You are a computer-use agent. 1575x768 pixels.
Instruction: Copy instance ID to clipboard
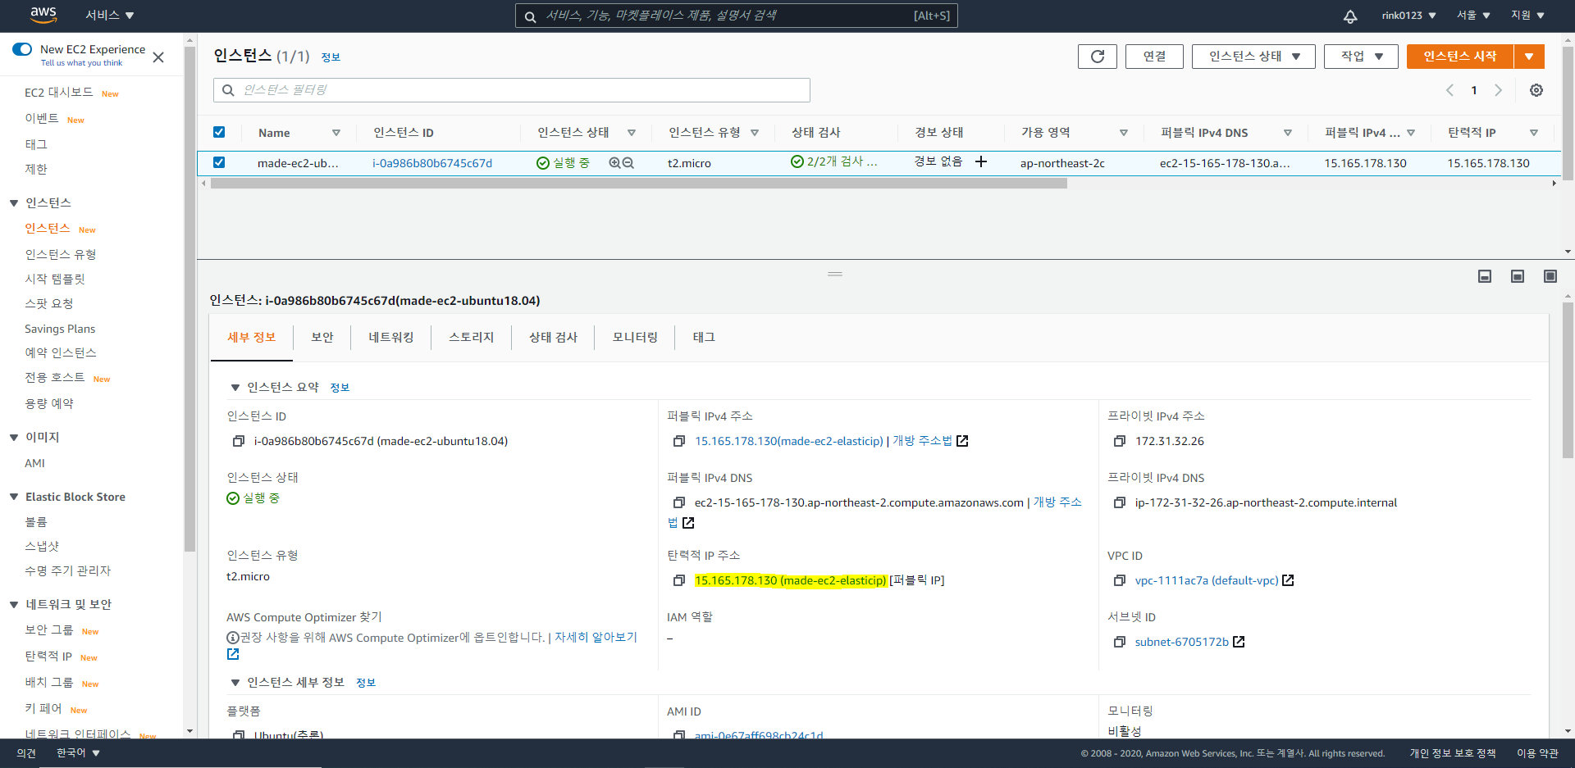(x=239, y=441)
